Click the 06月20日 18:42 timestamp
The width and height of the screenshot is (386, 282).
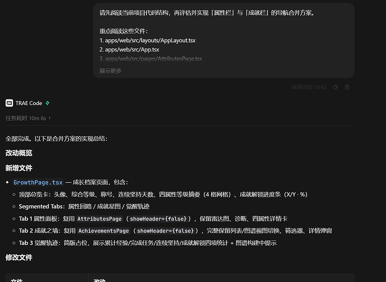pyautogui.click(x=309, y=87)
